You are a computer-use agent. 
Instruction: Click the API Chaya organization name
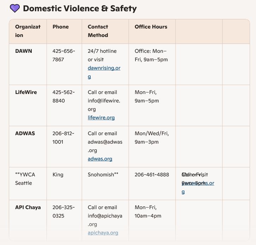28,207
